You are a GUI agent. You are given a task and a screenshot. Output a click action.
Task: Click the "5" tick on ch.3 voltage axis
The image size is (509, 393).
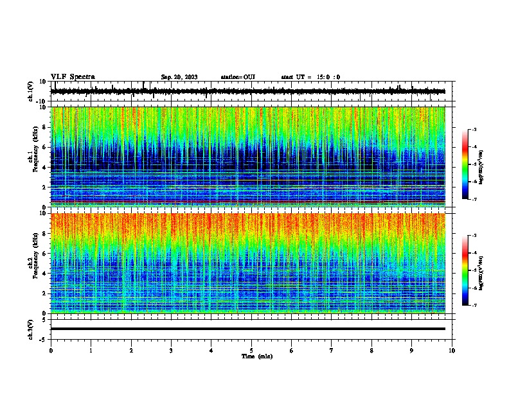[x=44, y=320]
